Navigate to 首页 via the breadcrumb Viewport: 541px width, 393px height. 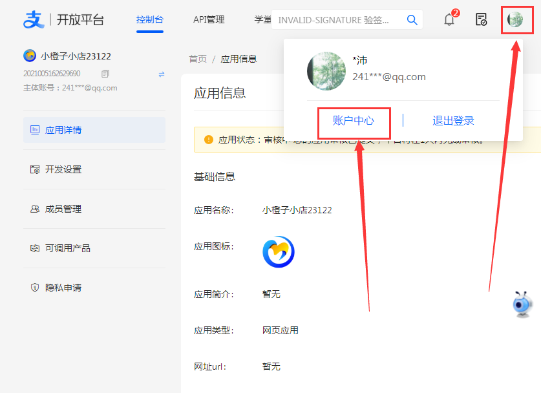(x=197, y=58)
